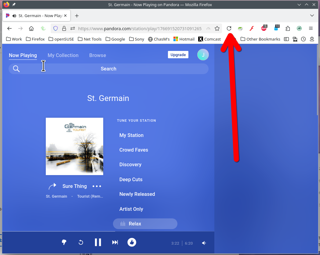Screen dimensions: 320x255
Task: Open Other Bookmarks folder
Action: 260,39
